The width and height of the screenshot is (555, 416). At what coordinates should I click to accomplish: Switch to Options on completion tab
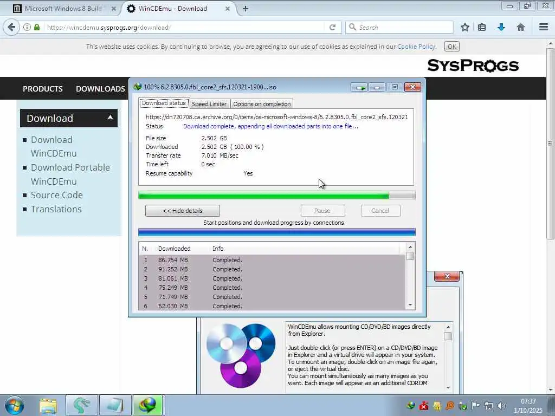[x=262, y=104]
